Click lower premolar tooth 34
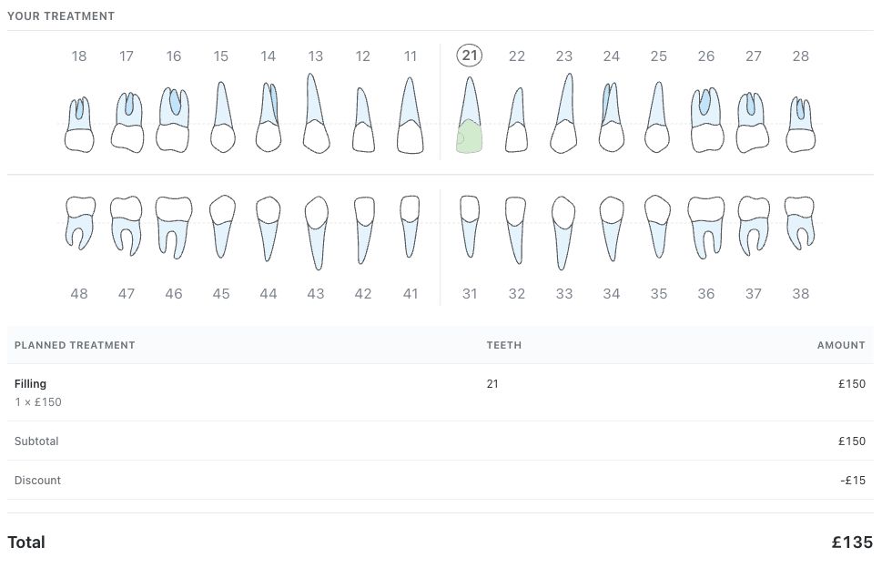 (x=612, y=228)
